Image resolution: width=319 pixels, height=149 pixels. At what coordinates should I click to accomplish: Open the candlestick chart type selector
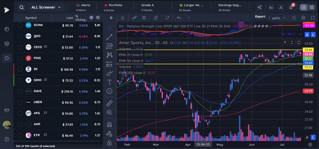(x=123, y=18)
